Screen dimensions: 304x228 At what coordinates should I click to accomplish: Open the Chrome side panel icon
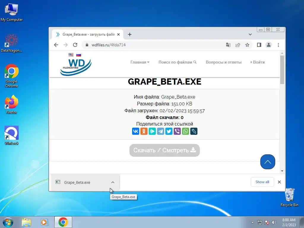pyautogui.click(x=259, y=45)
